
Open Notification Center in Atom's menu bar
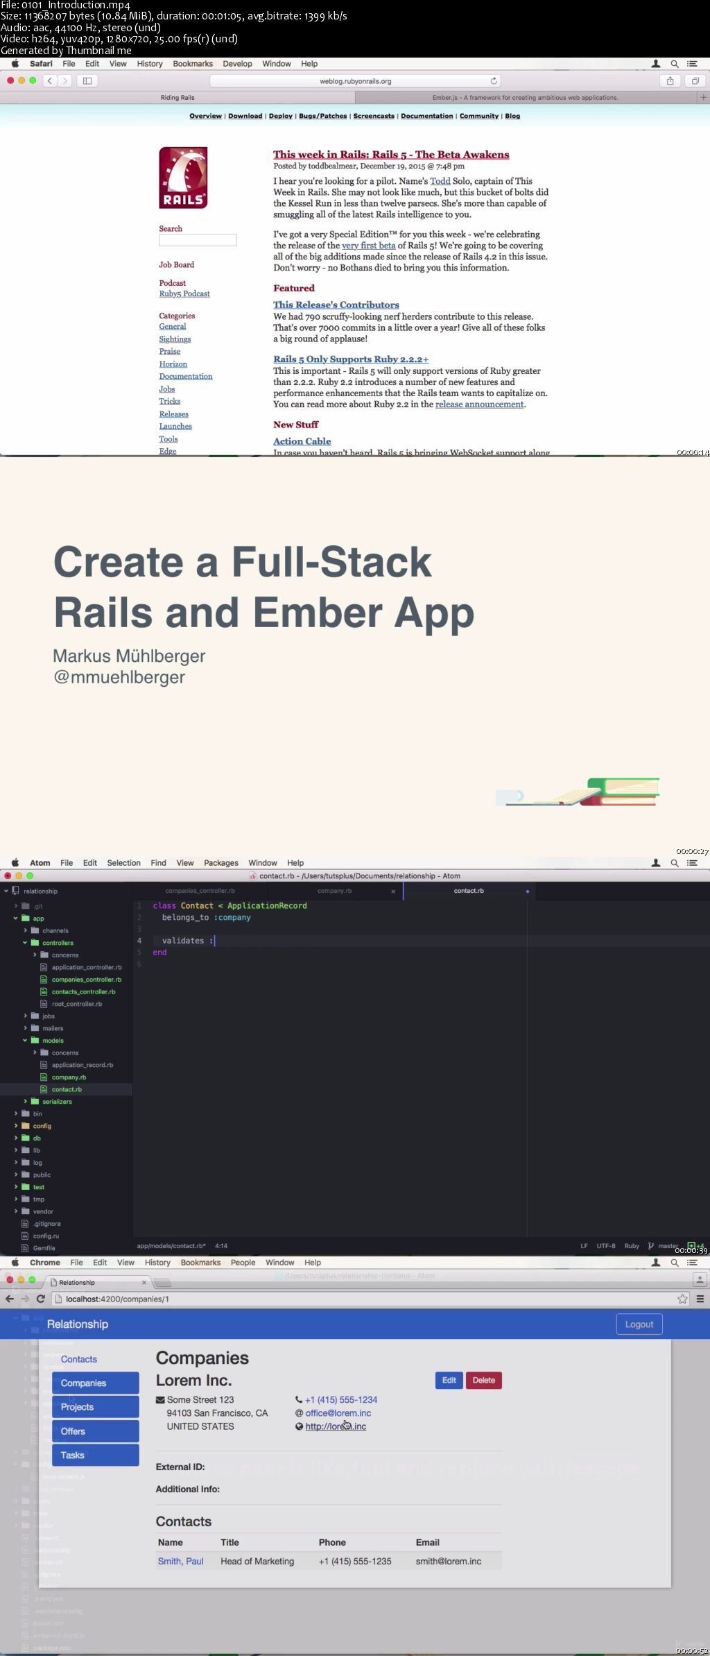coord(692,863)
